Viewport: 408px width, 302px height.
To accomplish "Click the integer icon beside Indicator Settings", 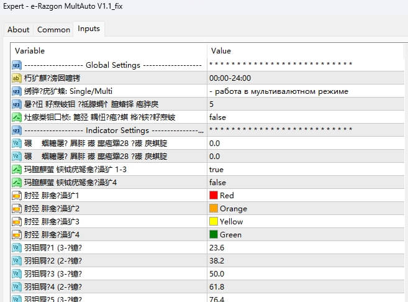I will [x=17, y=130].
